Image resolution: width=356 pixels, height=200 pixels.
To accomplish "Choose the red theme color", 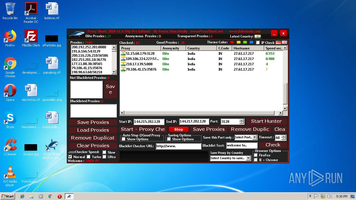I will click(x=232, y=42).
